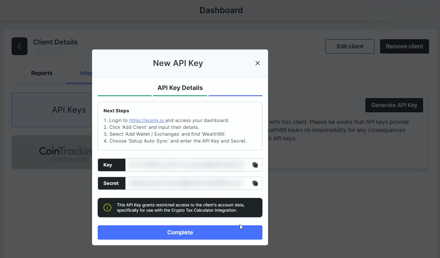Click the 'Client Details' heading

55,42
